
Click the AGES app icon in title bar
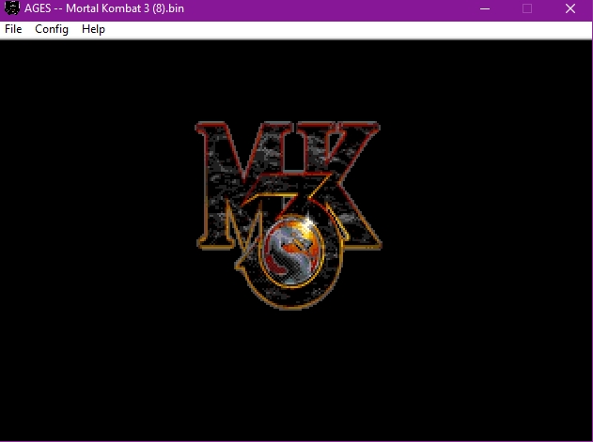[x=11, y=8]
